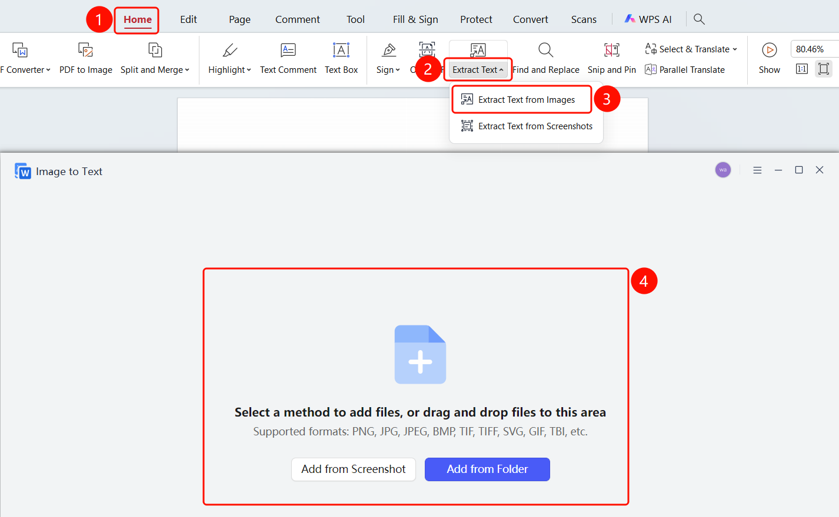Open the Fill & Sign tab
Image resolution: width=839 pixels, height=517 pixels.
click(x=415, y=19)
